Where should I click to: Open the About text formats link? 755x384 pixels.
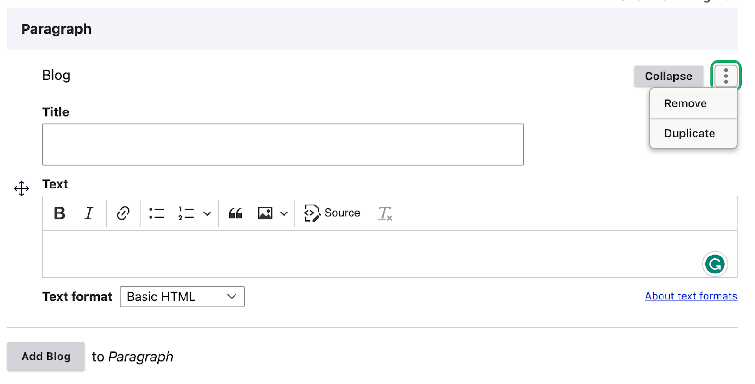[x=691, y=296]
